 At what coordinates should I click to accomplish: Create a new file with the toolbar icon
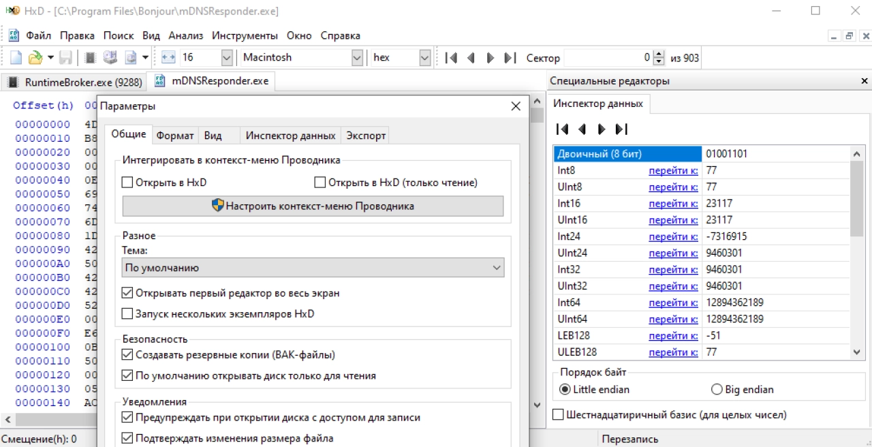16,58
